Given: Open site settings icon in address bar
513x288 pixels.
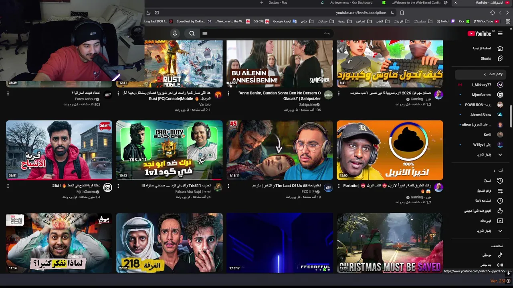Looking at the screenshot, I should (392, 13).
